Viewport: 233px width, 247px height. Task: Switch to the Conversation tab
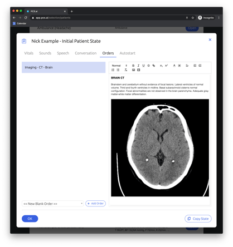tap(86, 53)
